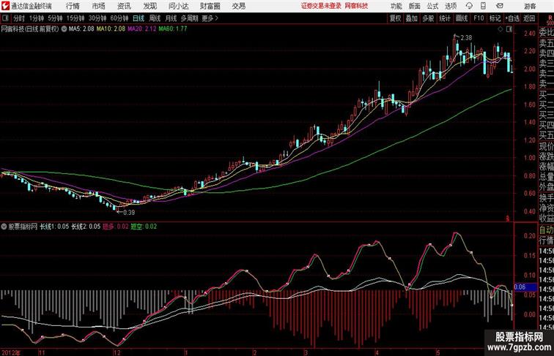Click the 短空: 0.02 indicator value
Image resolution: width=554 pixels, height=356 pixels.
(x=144, y=227)
